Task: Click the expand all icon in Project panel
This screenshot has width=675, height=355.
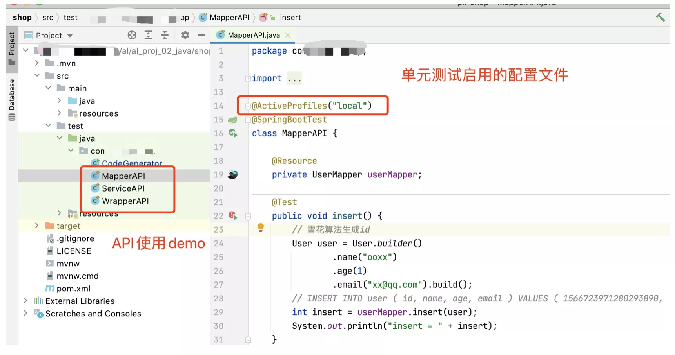Action: (x=149, y=35)
